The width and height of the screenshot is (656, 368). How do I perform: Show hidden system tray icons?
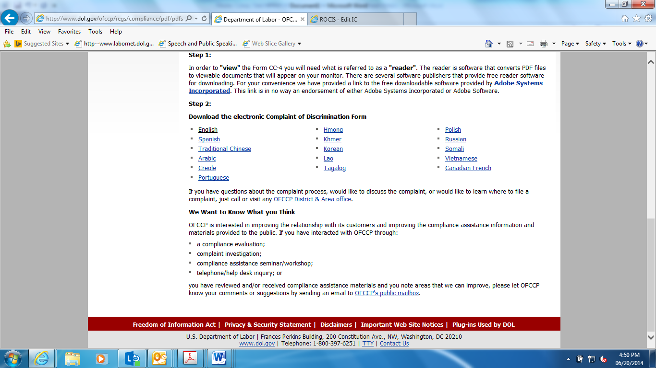click(569, 358)
